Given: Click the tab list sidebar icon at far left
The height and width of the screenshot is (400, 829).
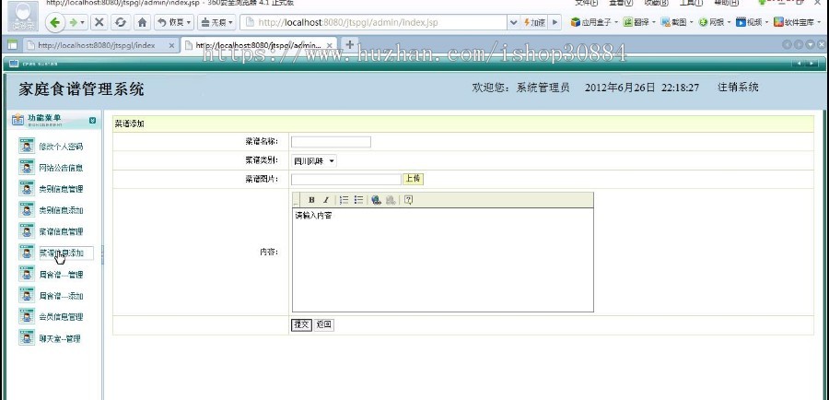Looking at the screenshot, I should [x=12, y=45].
